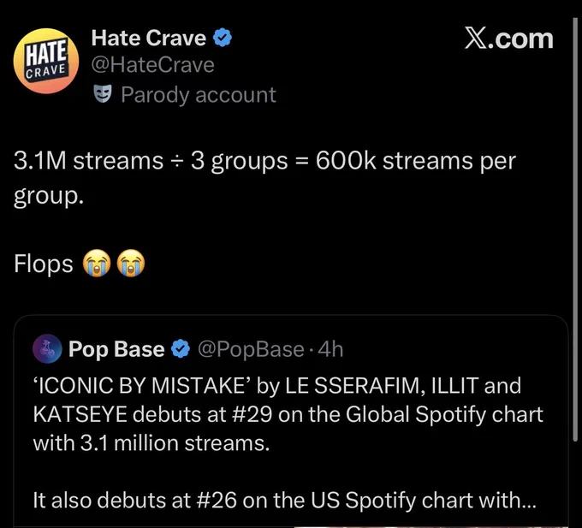Click the word Flops in the post
Image resolution: width=582 pixels, height=528 pixels.
click(x=44, y=264)
